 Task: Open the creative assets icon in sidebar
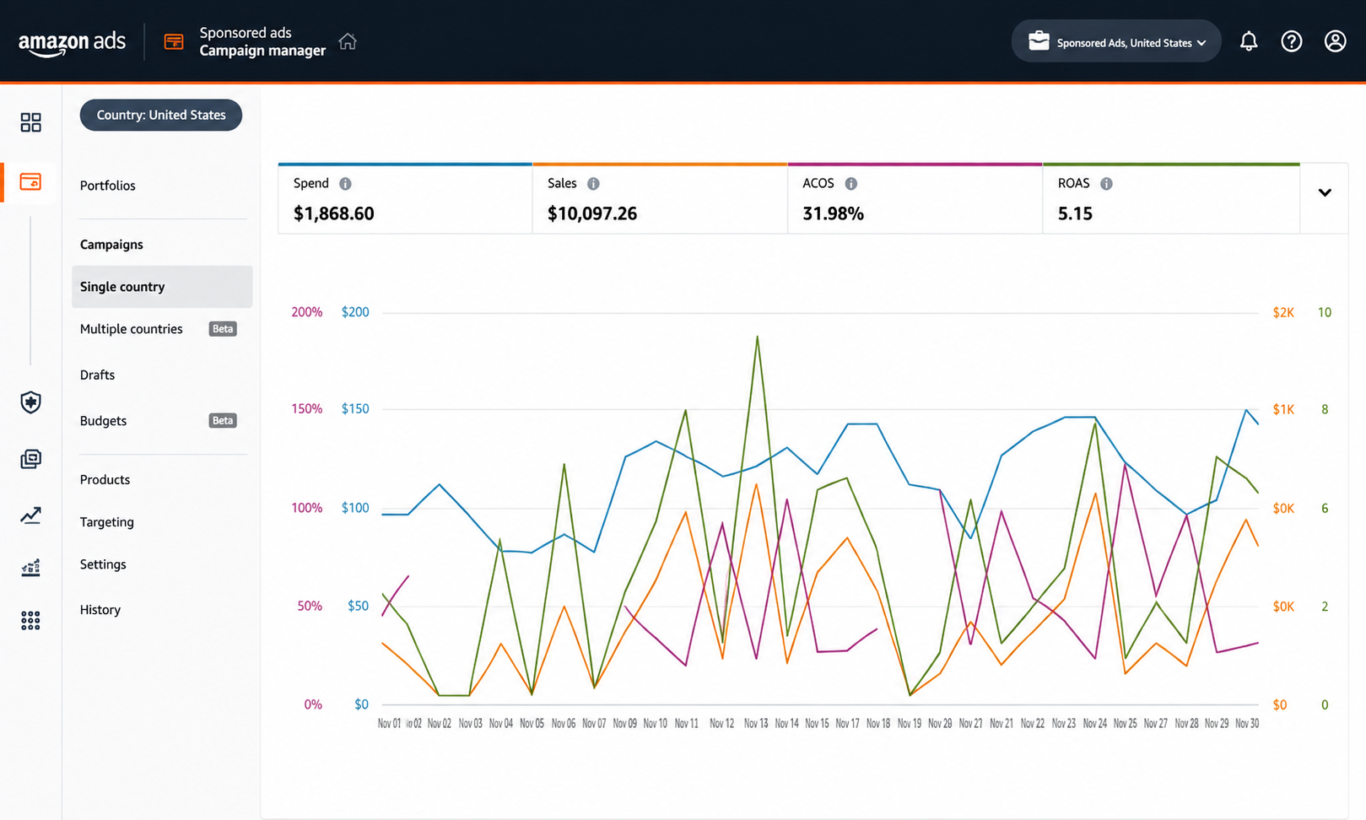pyautogui.click(x=30, y=459)
